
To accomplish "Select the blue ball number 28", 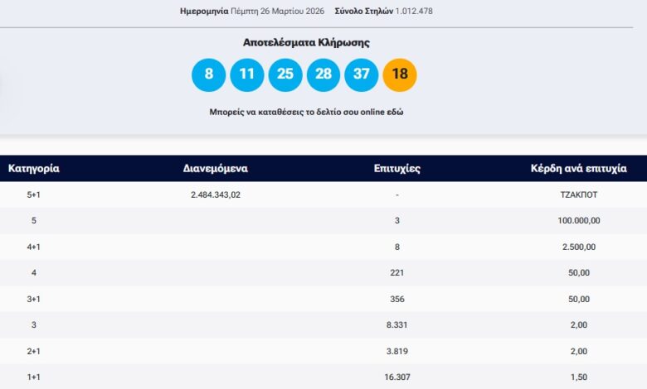I will tap(323, 74).
